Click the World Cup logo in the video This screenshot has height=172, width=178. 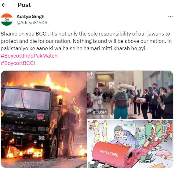92,75
